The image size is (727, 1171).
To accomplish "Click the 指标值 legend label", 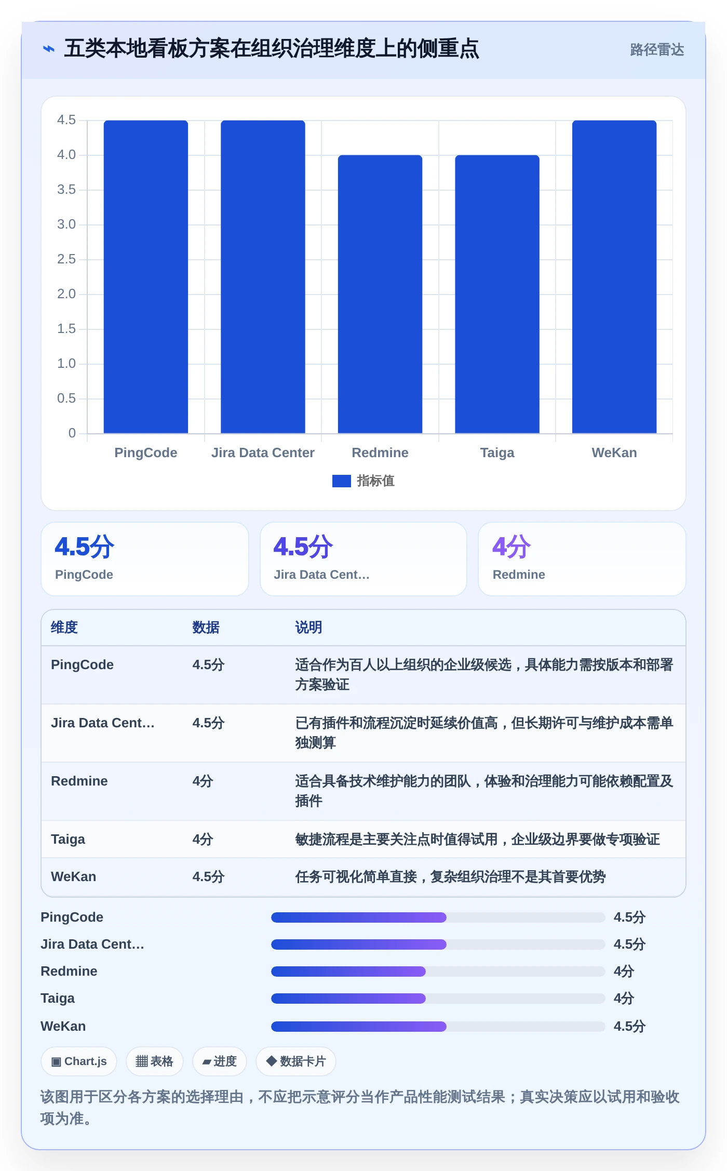I will click(375, 481).
